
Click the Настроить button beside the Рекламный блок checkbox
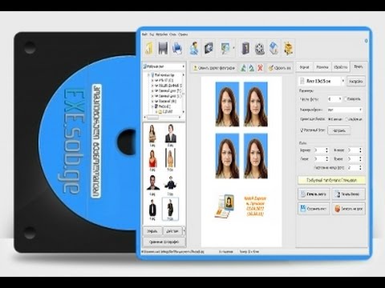pos(338,130)
